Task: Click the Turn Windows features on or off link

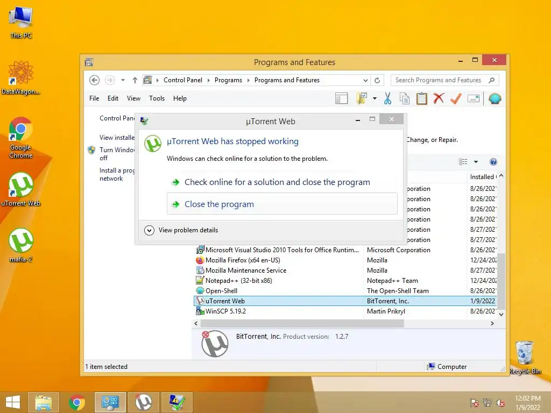Action: click(x=117, y=154)
